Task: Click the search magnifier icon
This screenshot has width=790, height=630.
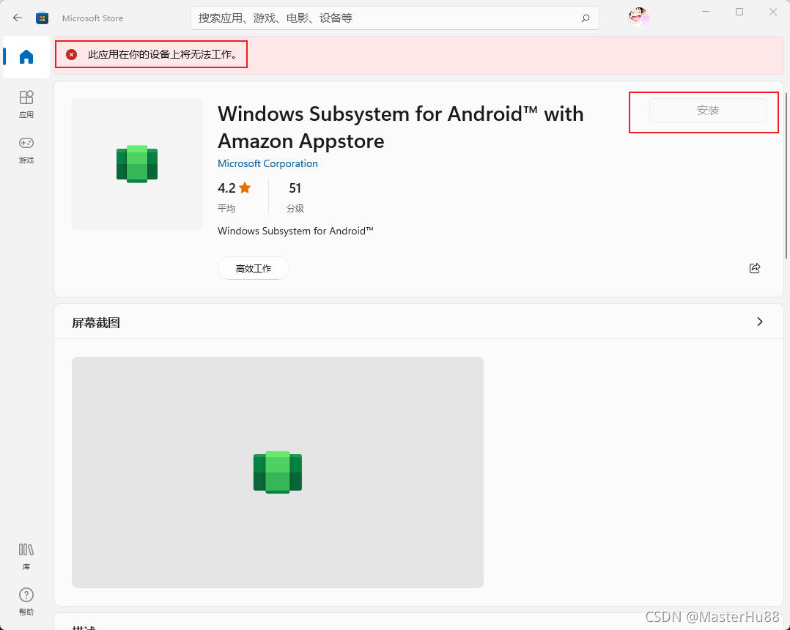Action: (586, 18)
